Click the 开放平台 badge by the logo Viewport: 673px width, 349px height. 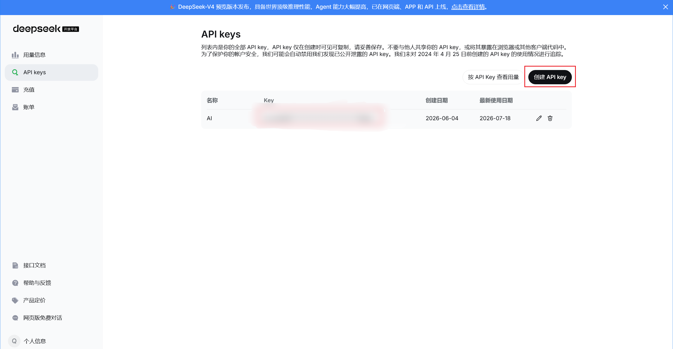[70, 29]
